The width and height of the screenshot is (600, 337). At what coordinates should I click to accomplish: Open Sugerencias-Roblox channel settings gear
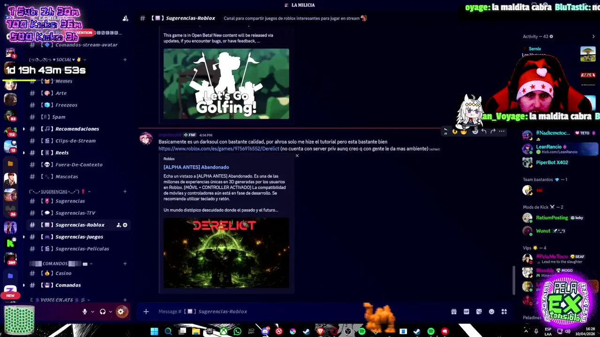click(x=125, y=225)
